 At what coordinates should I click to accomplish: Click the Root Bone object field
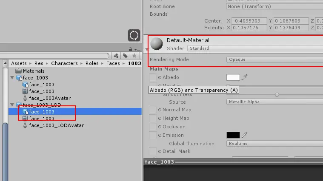coord(274,6)
